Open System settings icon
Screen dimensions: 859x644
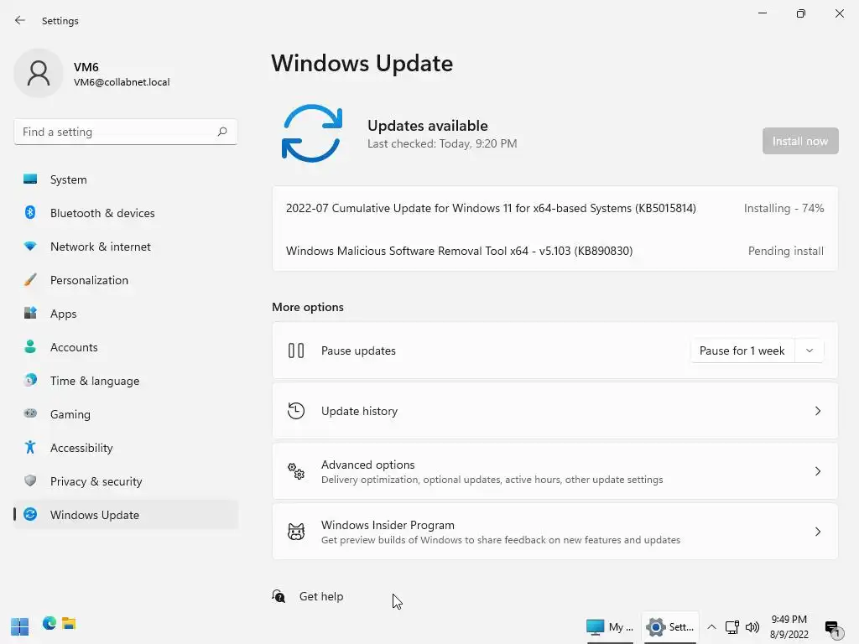(x=30, y=179)
